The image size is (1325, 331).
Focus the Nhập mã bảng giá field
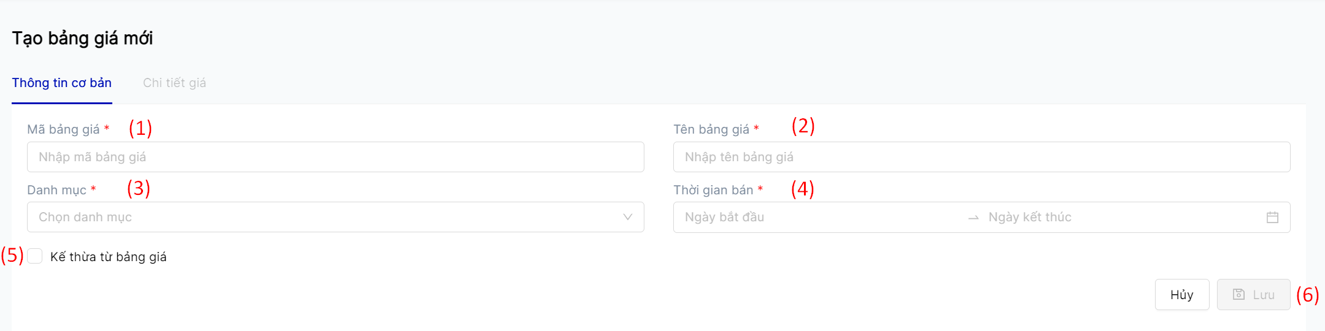(334, 157)
